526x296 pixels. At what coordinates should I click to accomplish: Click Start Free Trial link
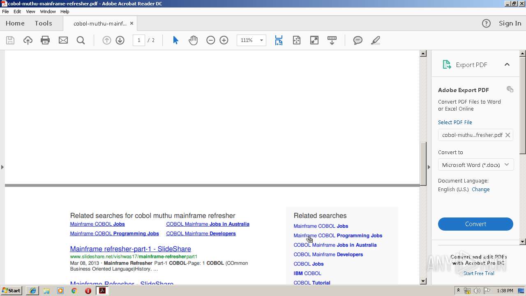point(479,273)
